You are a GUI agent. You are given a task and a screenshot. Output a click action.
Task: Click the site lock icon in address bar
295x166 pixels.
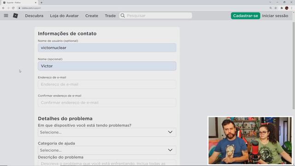(x=19, y=8)
